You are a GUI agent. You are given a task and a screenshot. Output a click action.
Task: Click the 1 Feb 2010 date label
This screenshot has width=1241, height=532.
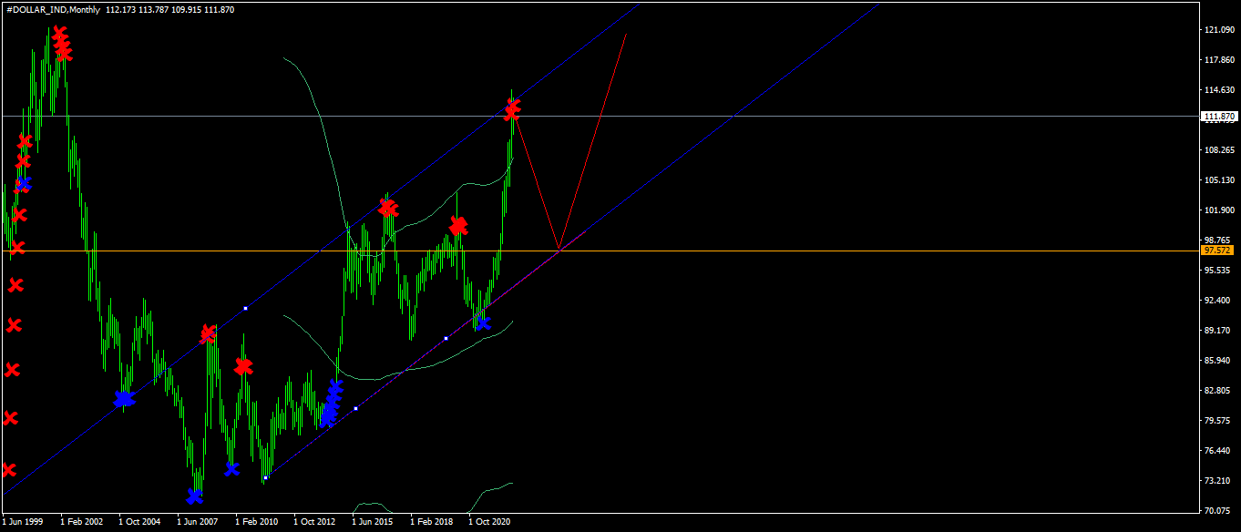coord(258,522)
